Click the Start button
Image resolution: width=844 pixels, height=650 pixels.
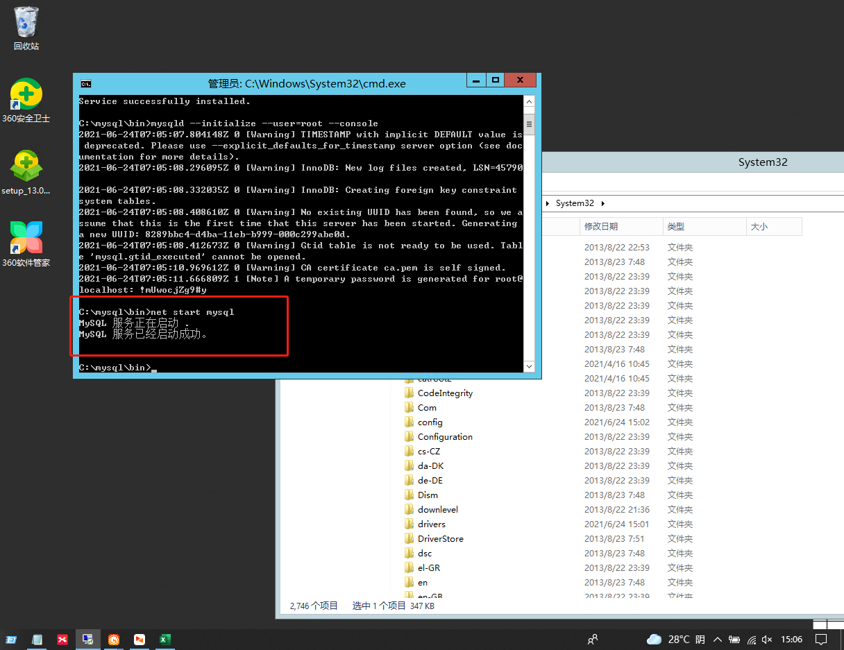[x=12, y=639]
